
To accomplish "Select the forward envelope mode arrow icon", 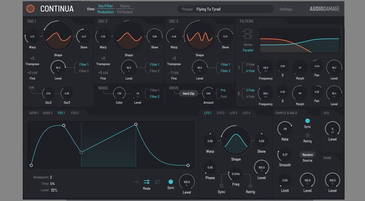I will (136, 182).
